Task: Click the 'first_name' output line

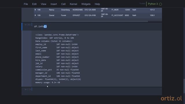Action: (x=57, y=47)
